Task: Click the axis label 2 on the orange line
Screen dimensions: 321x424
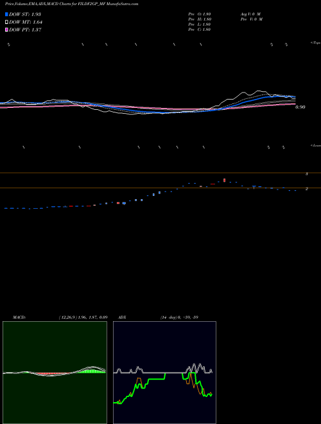Action: (307, 189)
